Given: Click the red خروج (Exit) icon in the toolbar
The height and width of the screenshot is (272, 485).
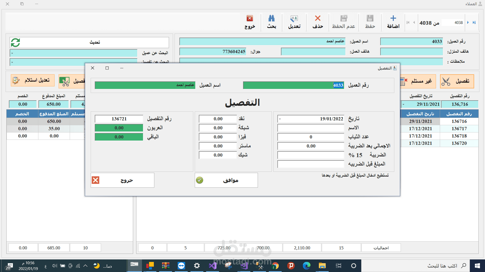Looking at the screenshot, I should pyautogui.click(x=250, y=19).
